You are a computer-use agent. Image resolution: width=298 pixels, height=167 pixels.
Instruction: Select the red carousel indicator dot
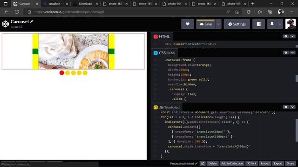61,73
